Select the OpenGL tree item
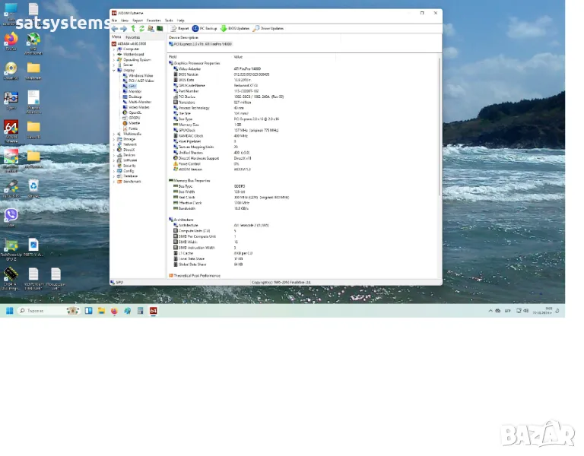 click(135, 112)
